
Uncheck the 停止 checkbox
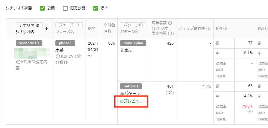tap(96, 8)
